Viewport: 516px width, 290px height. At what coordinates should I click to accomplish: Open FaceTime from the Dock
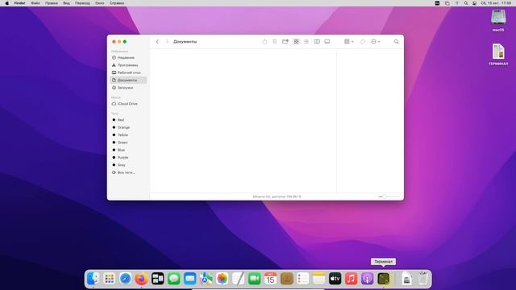pyautogui.click(x=255, y=279)
